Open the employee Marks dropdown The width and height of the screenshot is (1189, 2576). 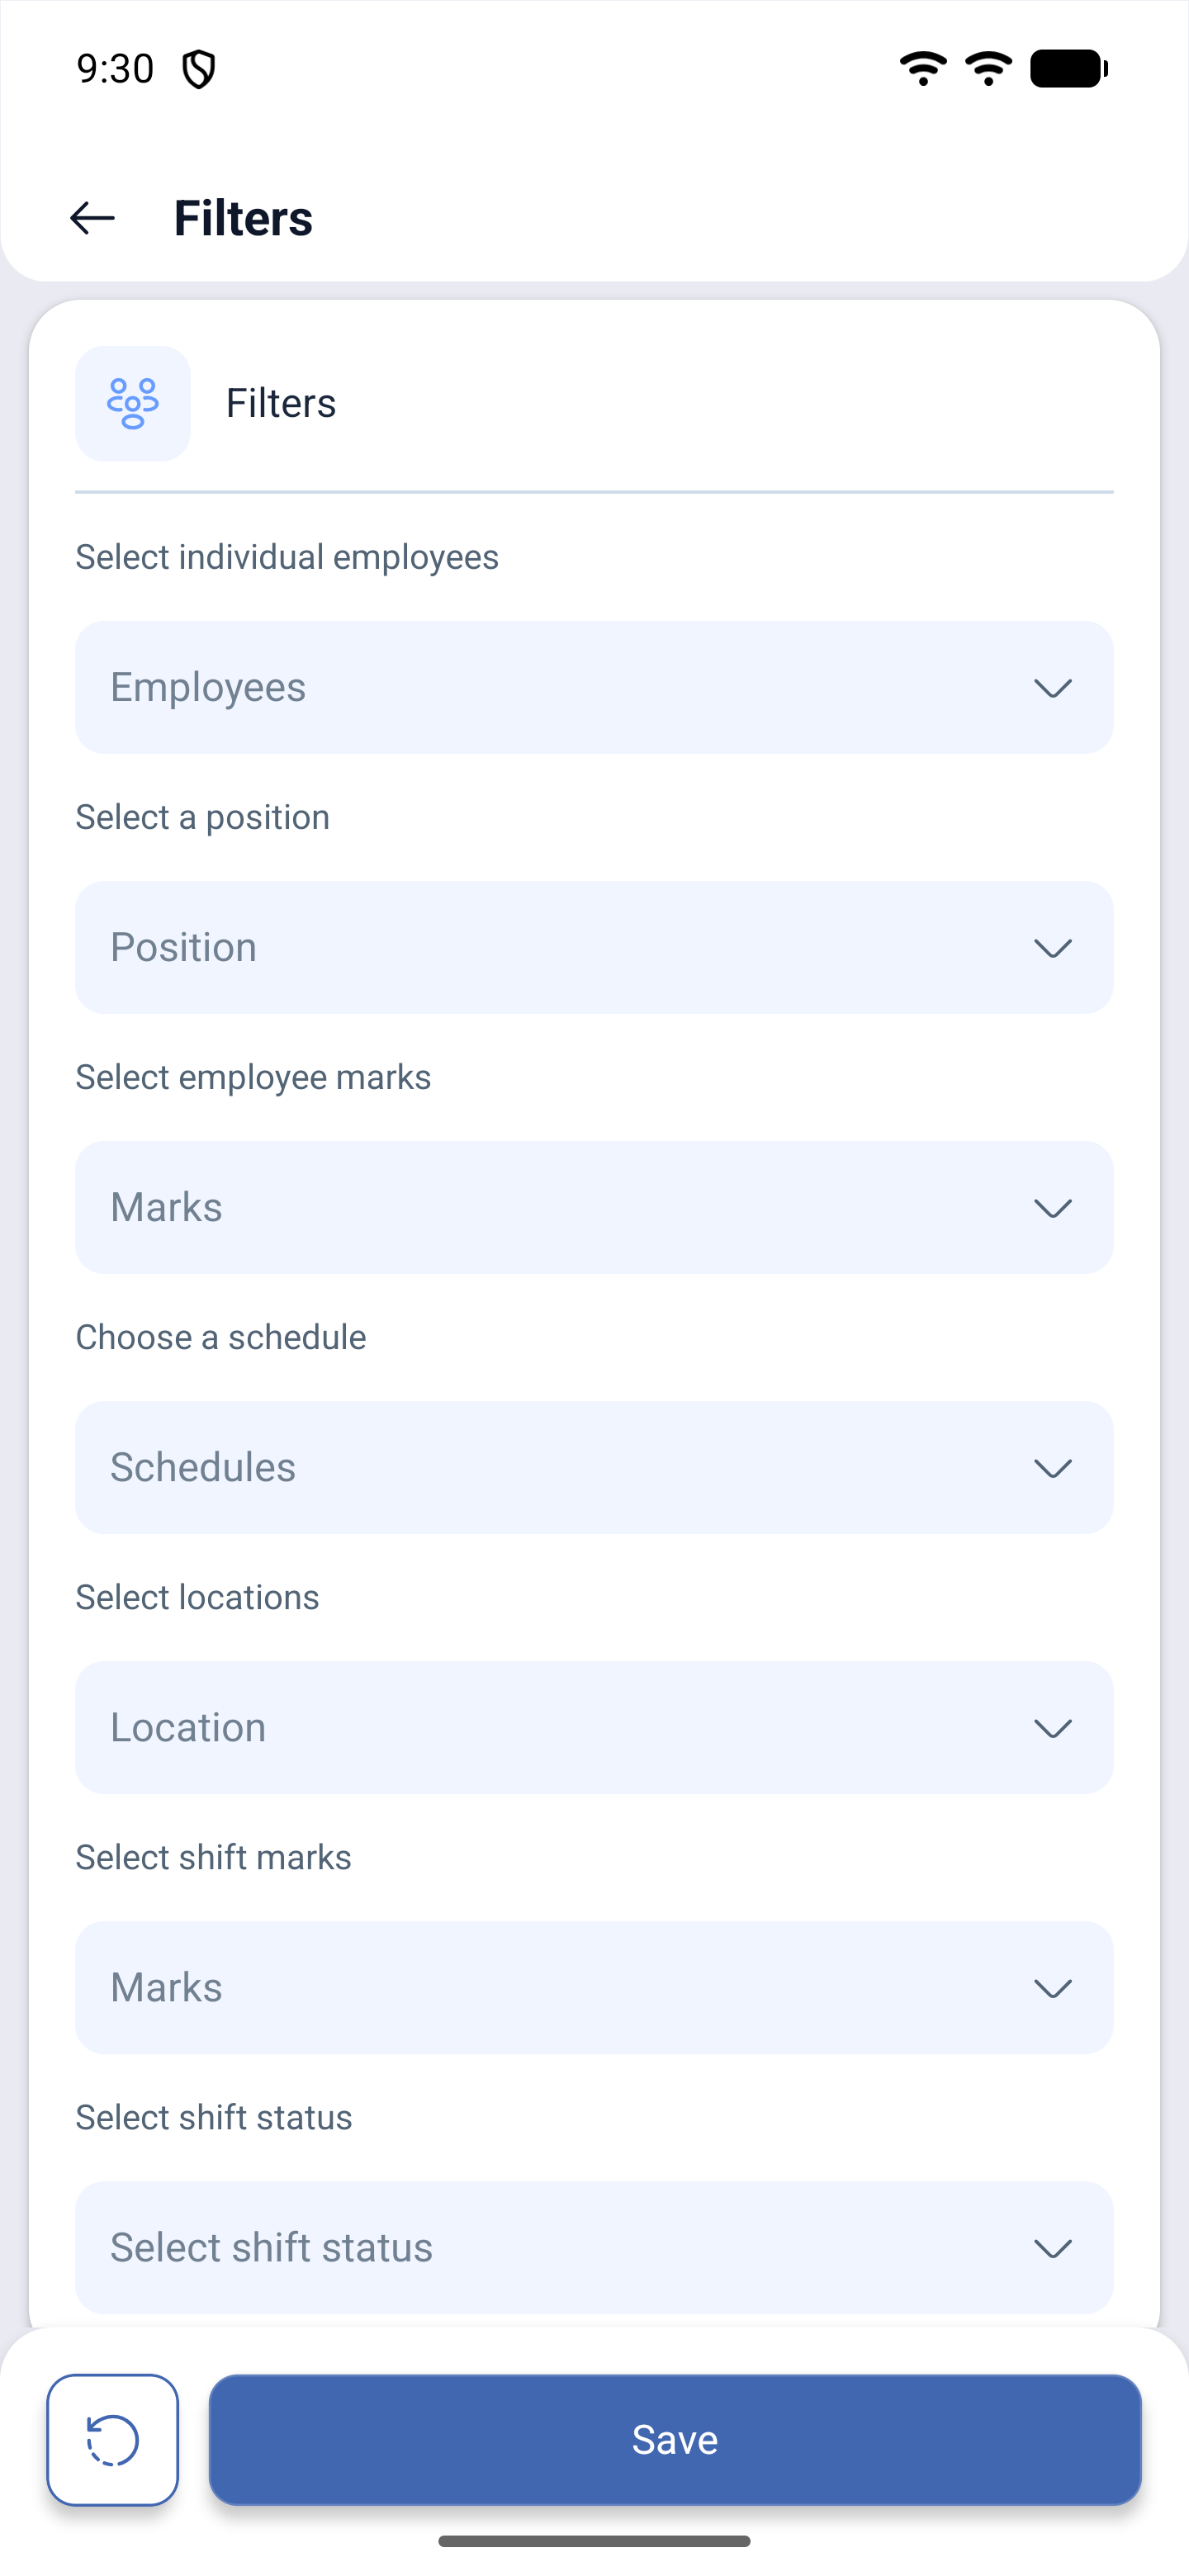coord(594,1207)
